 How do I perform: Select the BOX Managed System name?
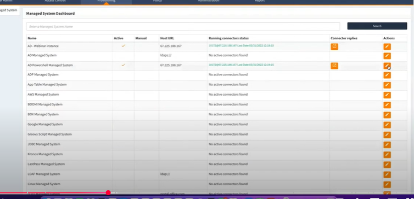pyautogui.click(x=43, y=114)
